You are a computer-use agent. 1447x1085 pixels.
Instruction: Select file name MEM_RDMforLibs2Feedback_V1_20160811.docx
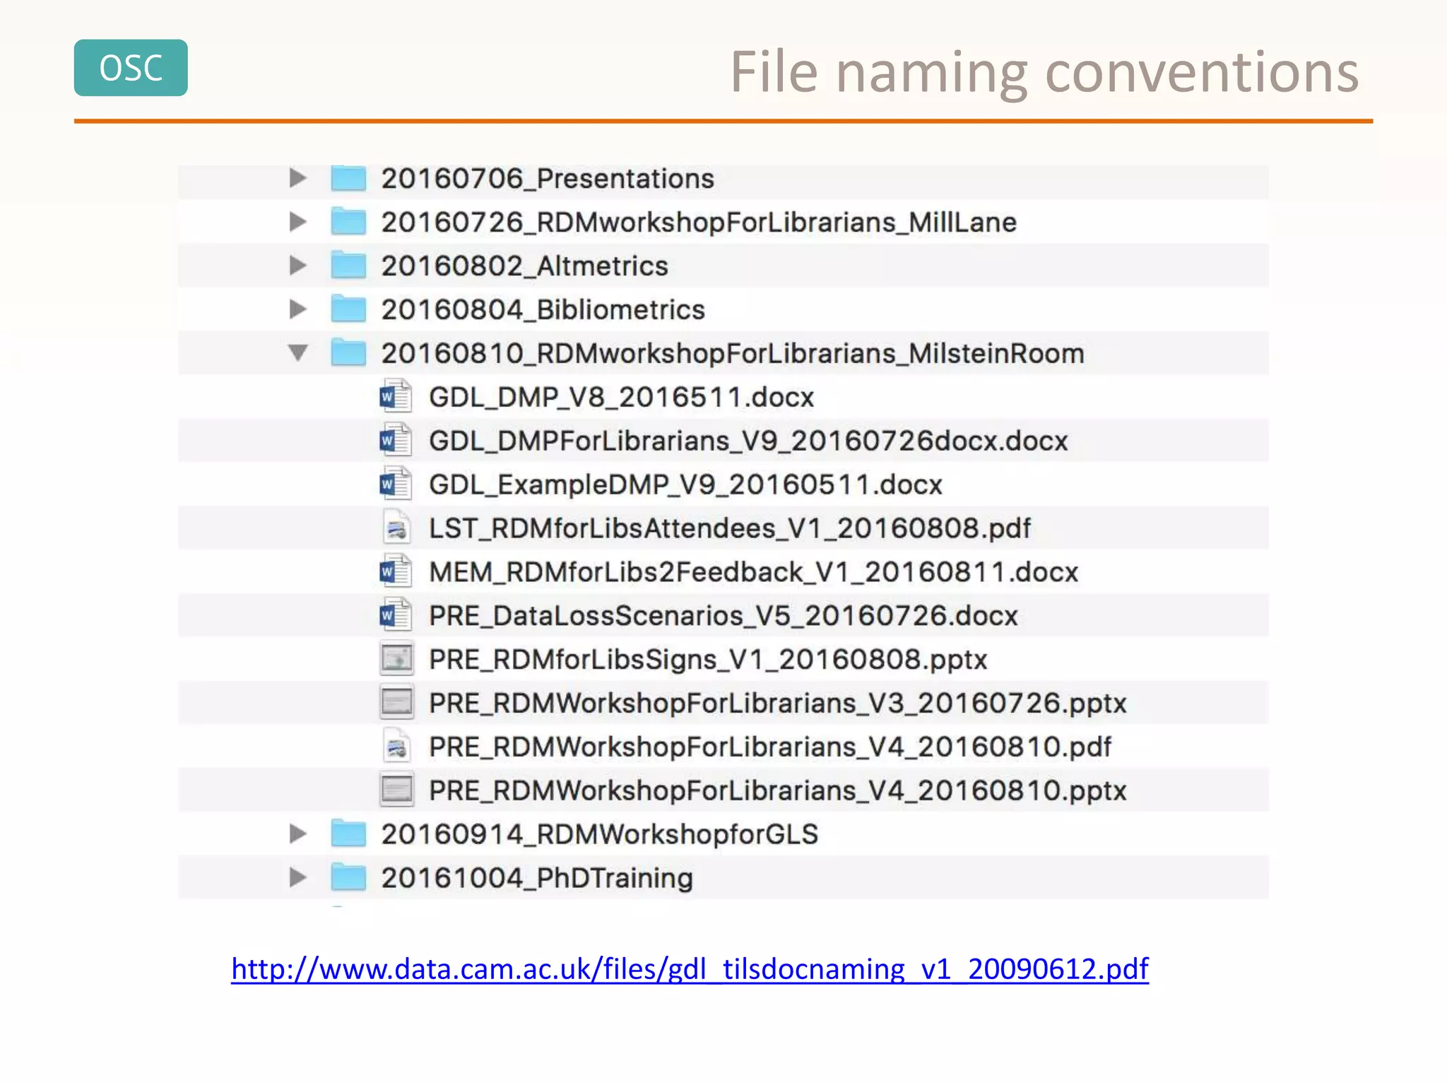tap(754, 572)
